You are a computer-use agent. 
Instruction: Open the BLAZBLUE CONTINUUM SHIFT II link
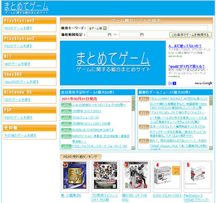click(93, 130)
